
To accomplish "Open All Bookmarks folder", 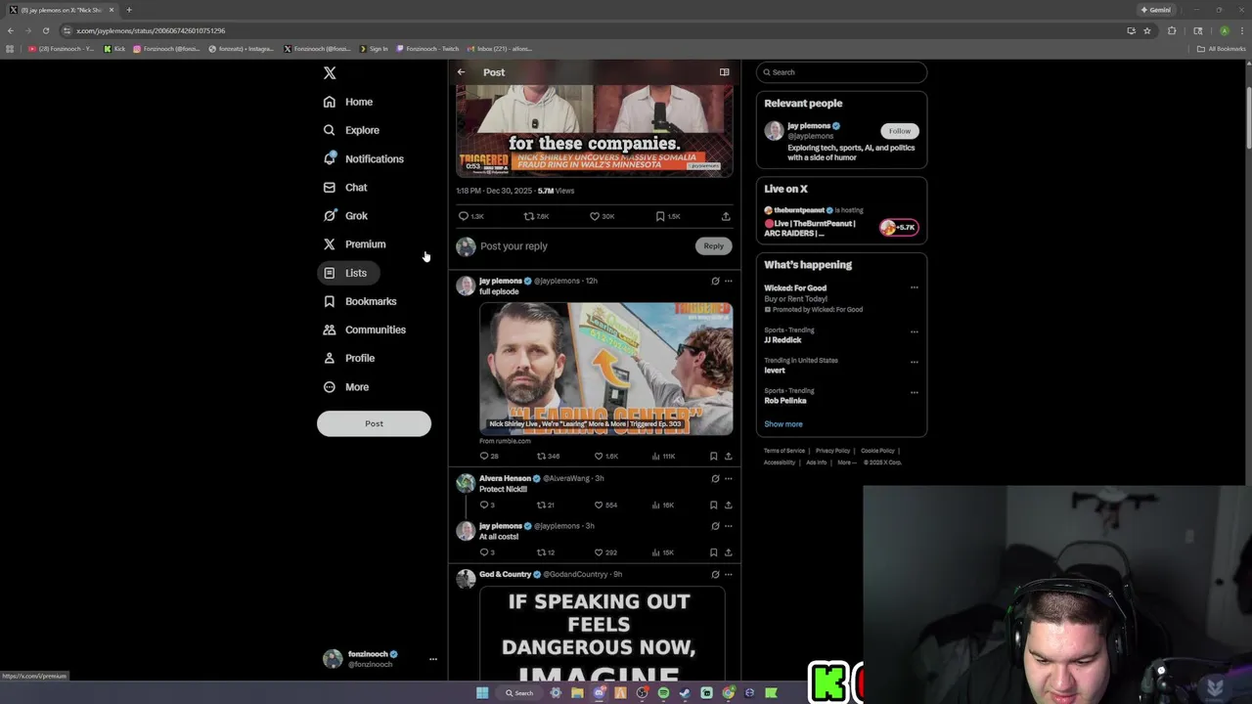I will (1221, 49).
